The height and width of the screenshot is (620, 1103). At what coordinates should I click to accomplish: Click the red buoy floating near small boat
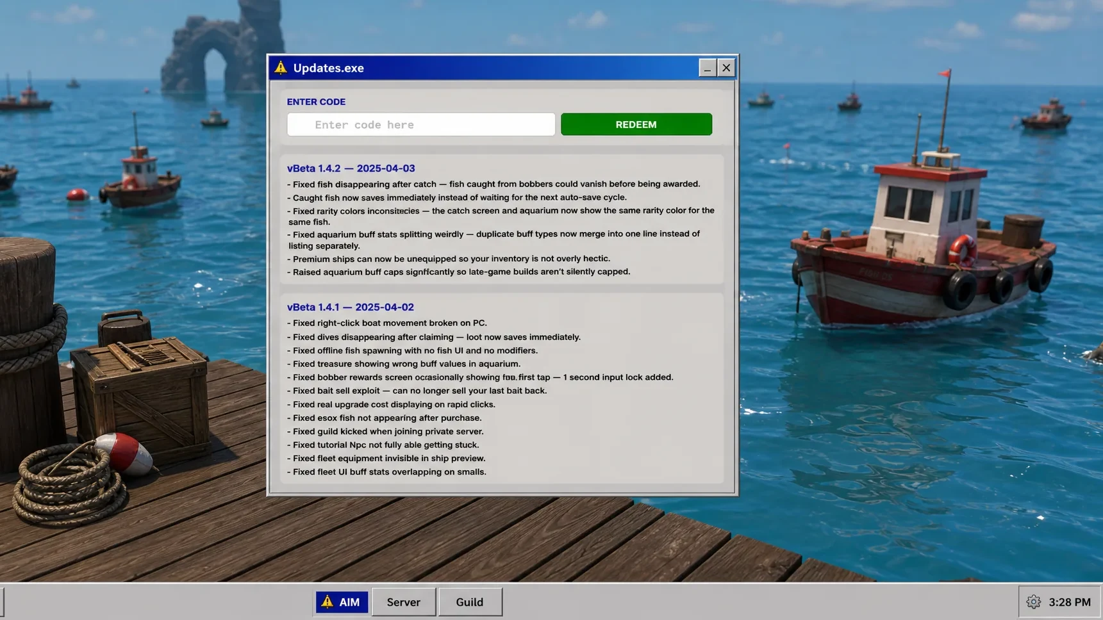pyautogui.click(x=77, y=195)
